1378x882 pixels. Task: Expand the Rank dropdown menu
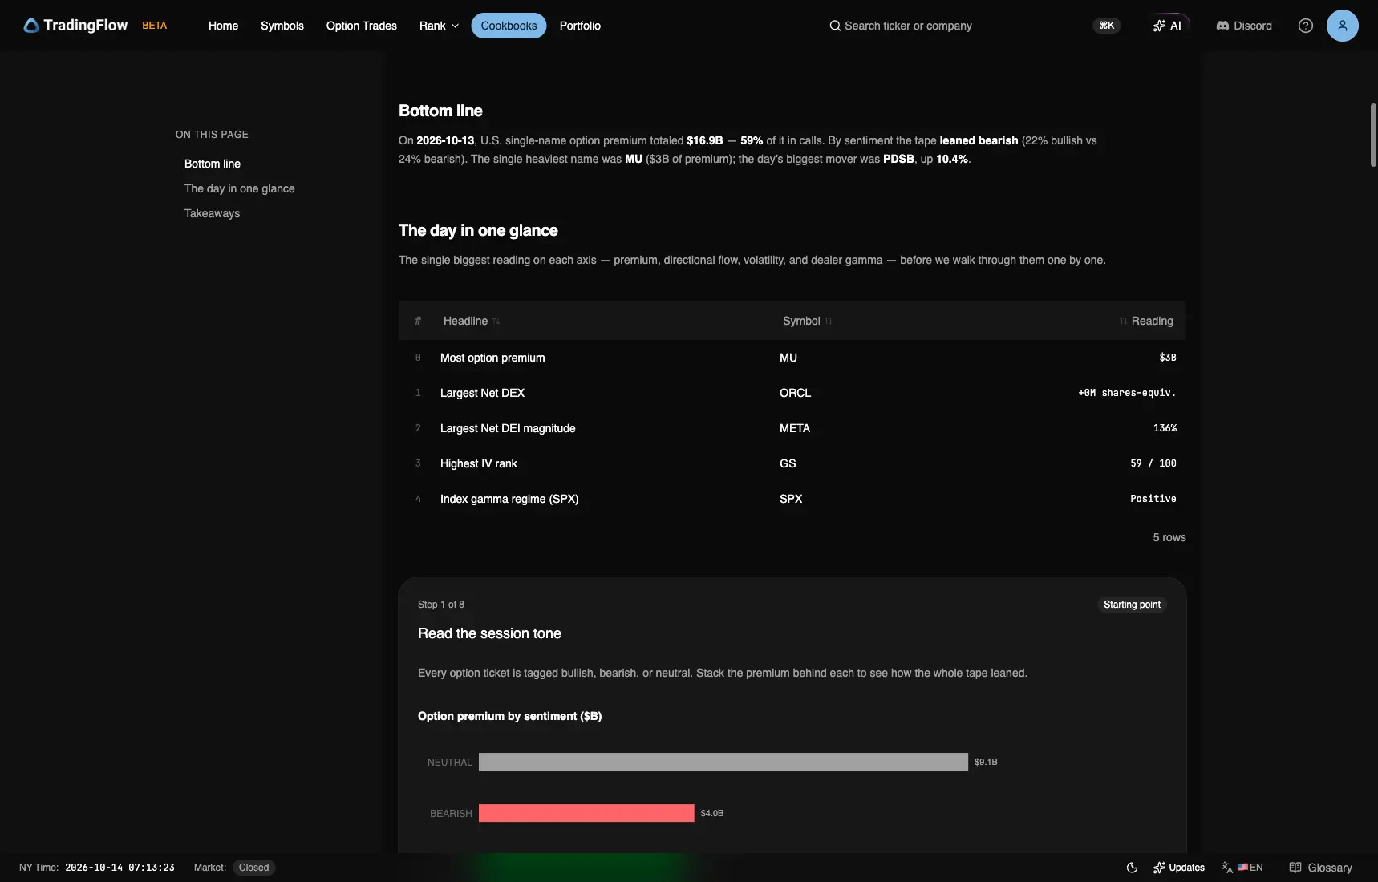(x=439, y=26)
